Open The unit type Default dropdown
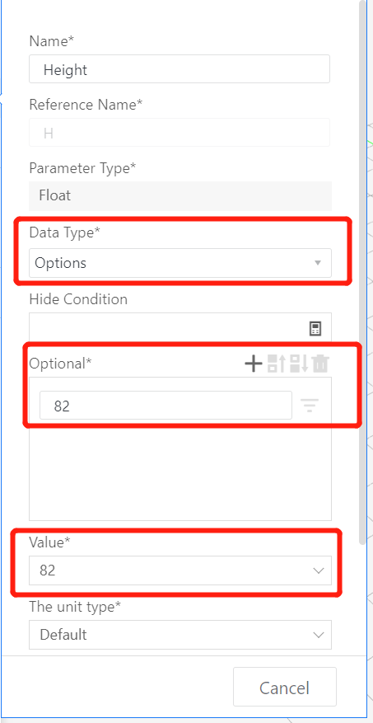Screen dimensions: 373x723 pos(180,635)
